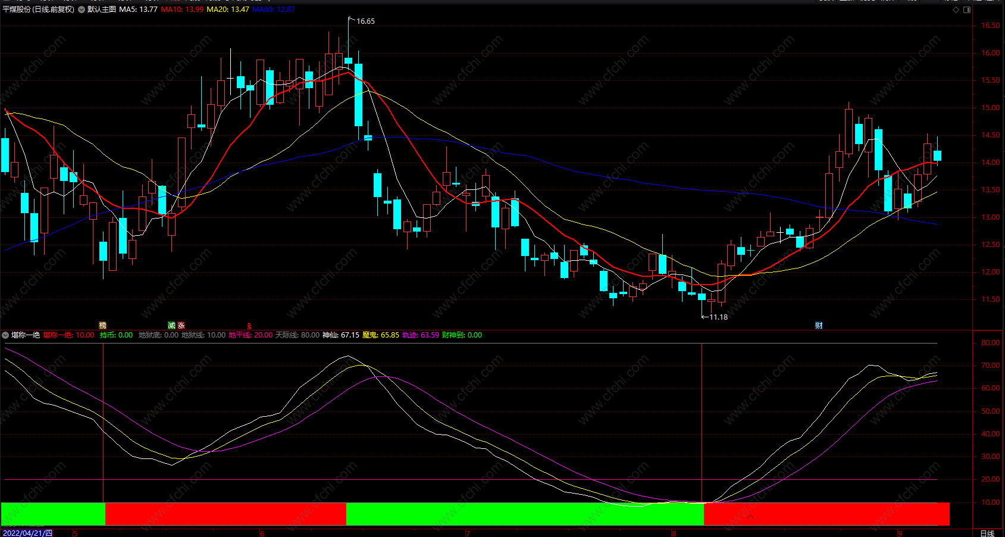Expand the 默认主图 main chart indicator dropdown
The width and height of the screenshot is (1005, 537).
(82, 10)
